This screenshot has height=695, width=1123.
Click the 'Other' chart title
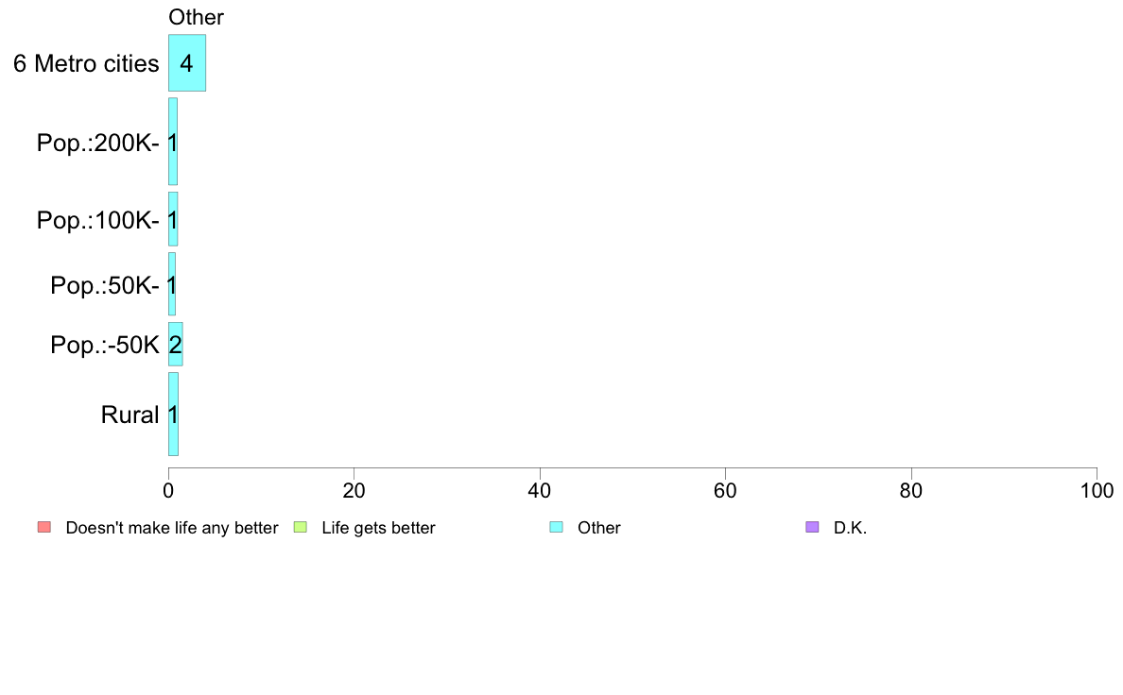(197, 17)
